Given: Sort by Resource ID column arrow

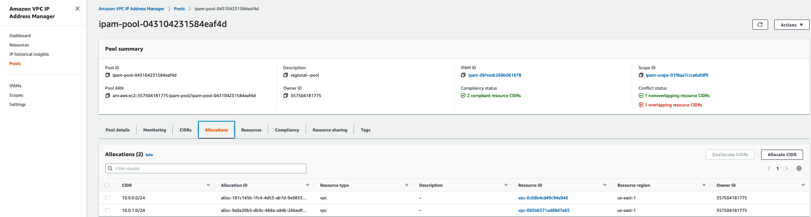Looking at the screenshot, I should coord(605,185).
